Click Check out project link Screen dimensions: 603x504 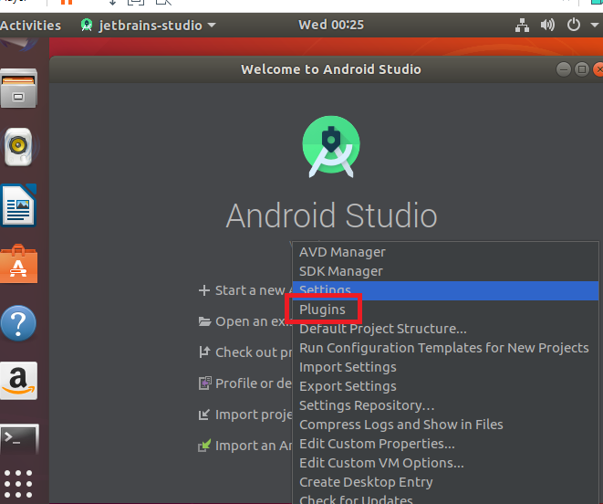point(253,352)
